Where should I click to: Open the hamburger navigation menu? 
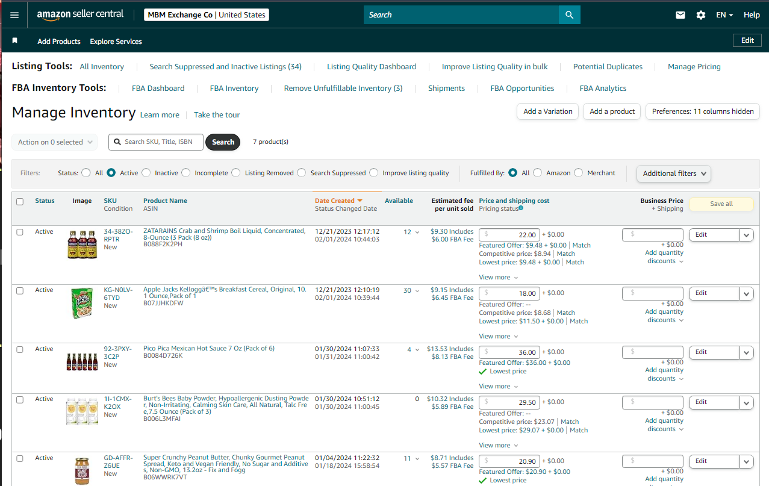click(x=14, y=15)
